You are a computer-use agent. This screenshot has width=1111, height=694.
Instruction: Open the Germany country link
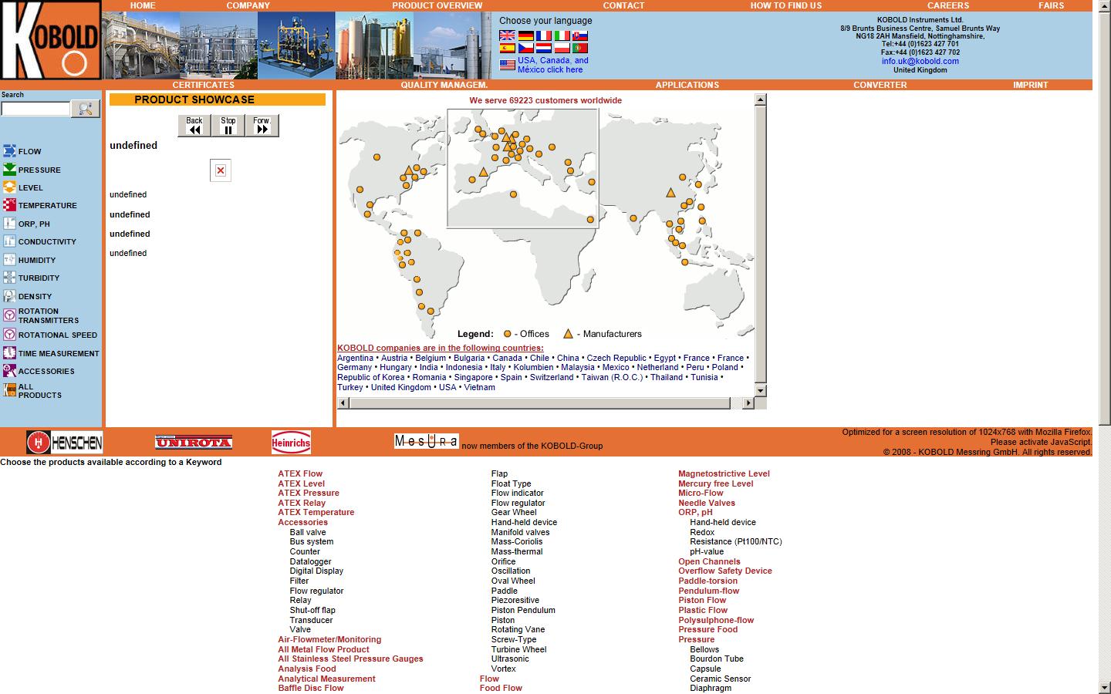click(x=354, y=367)
